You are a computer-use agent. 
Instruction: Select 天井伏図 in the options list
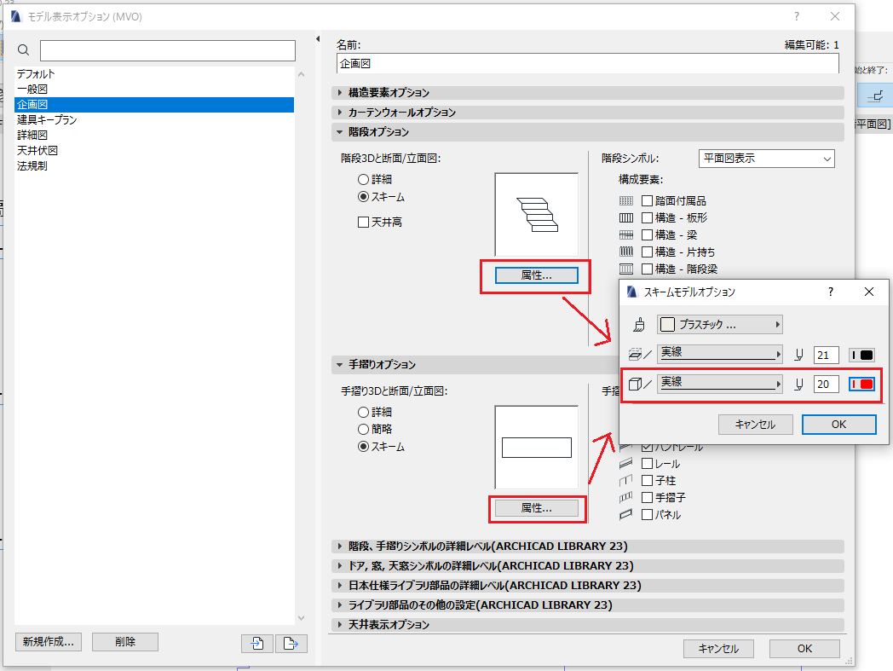tap(153, 151)
